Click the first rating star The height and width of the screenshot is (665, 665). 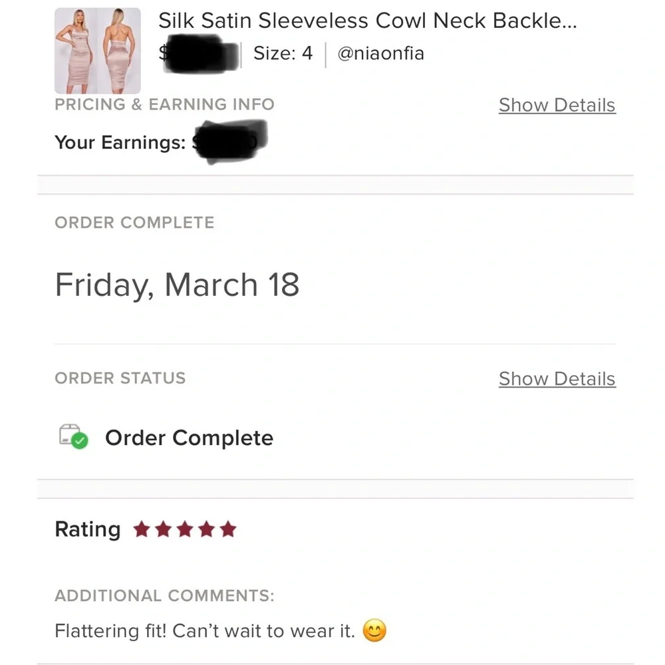tap(141, 530)
